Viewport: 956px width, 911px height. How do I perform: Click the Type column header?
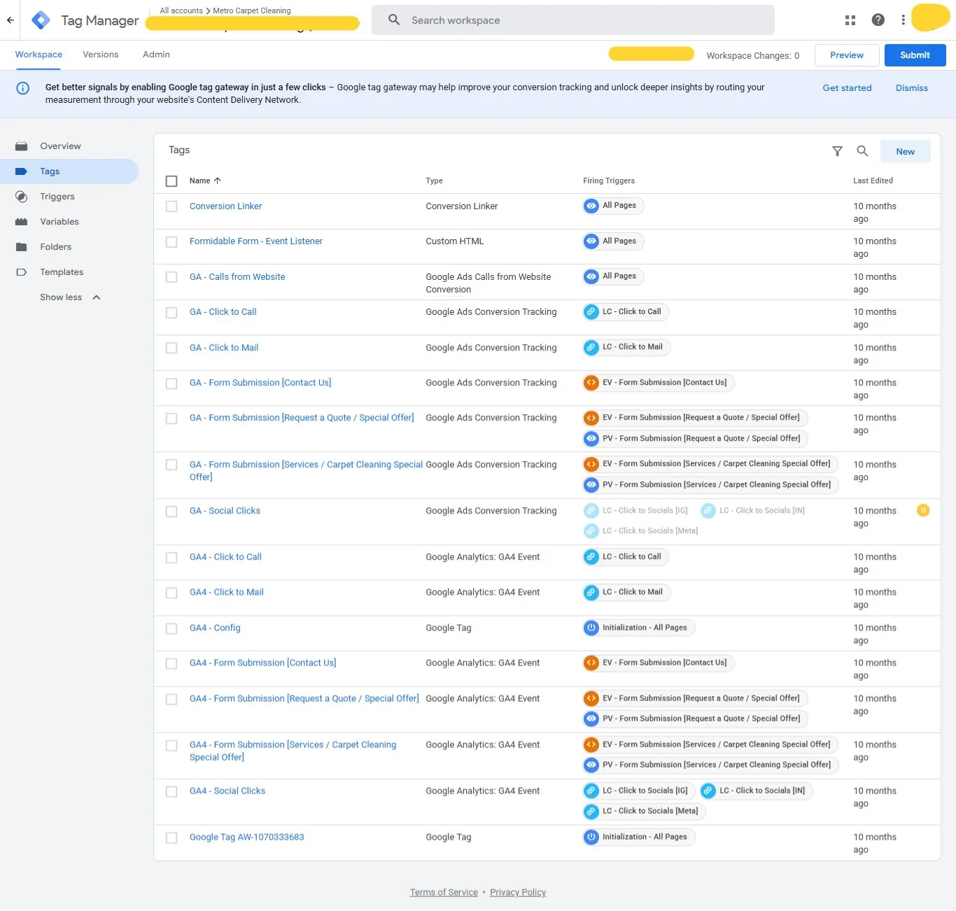coord(434,181)
